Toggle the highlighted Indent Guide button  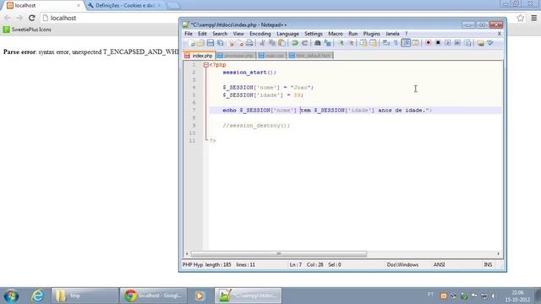coord(406,43)
